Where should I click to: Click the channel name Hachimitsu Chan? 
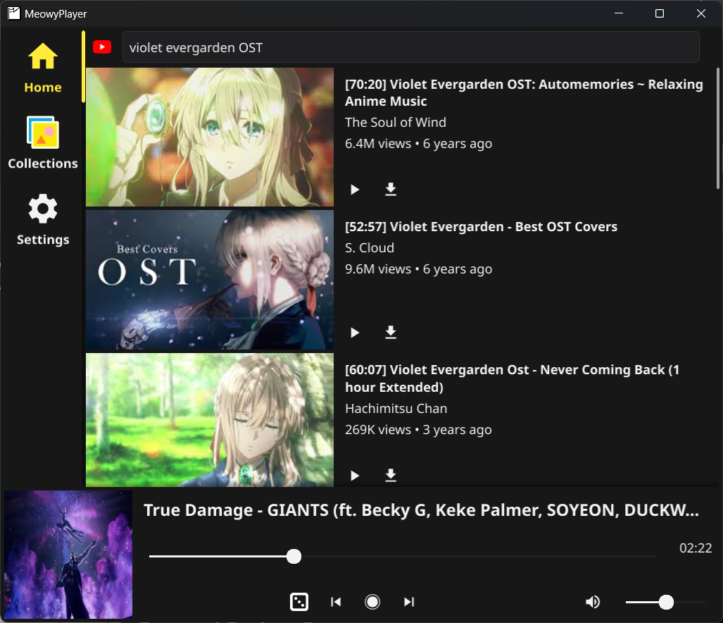(x=396, y=409)
